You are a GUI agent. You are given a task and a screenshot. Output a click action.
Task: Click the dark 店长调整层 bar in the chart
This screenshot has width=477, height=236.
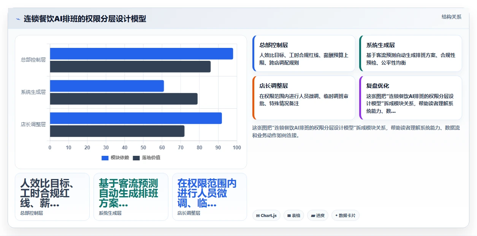point(117,131)
